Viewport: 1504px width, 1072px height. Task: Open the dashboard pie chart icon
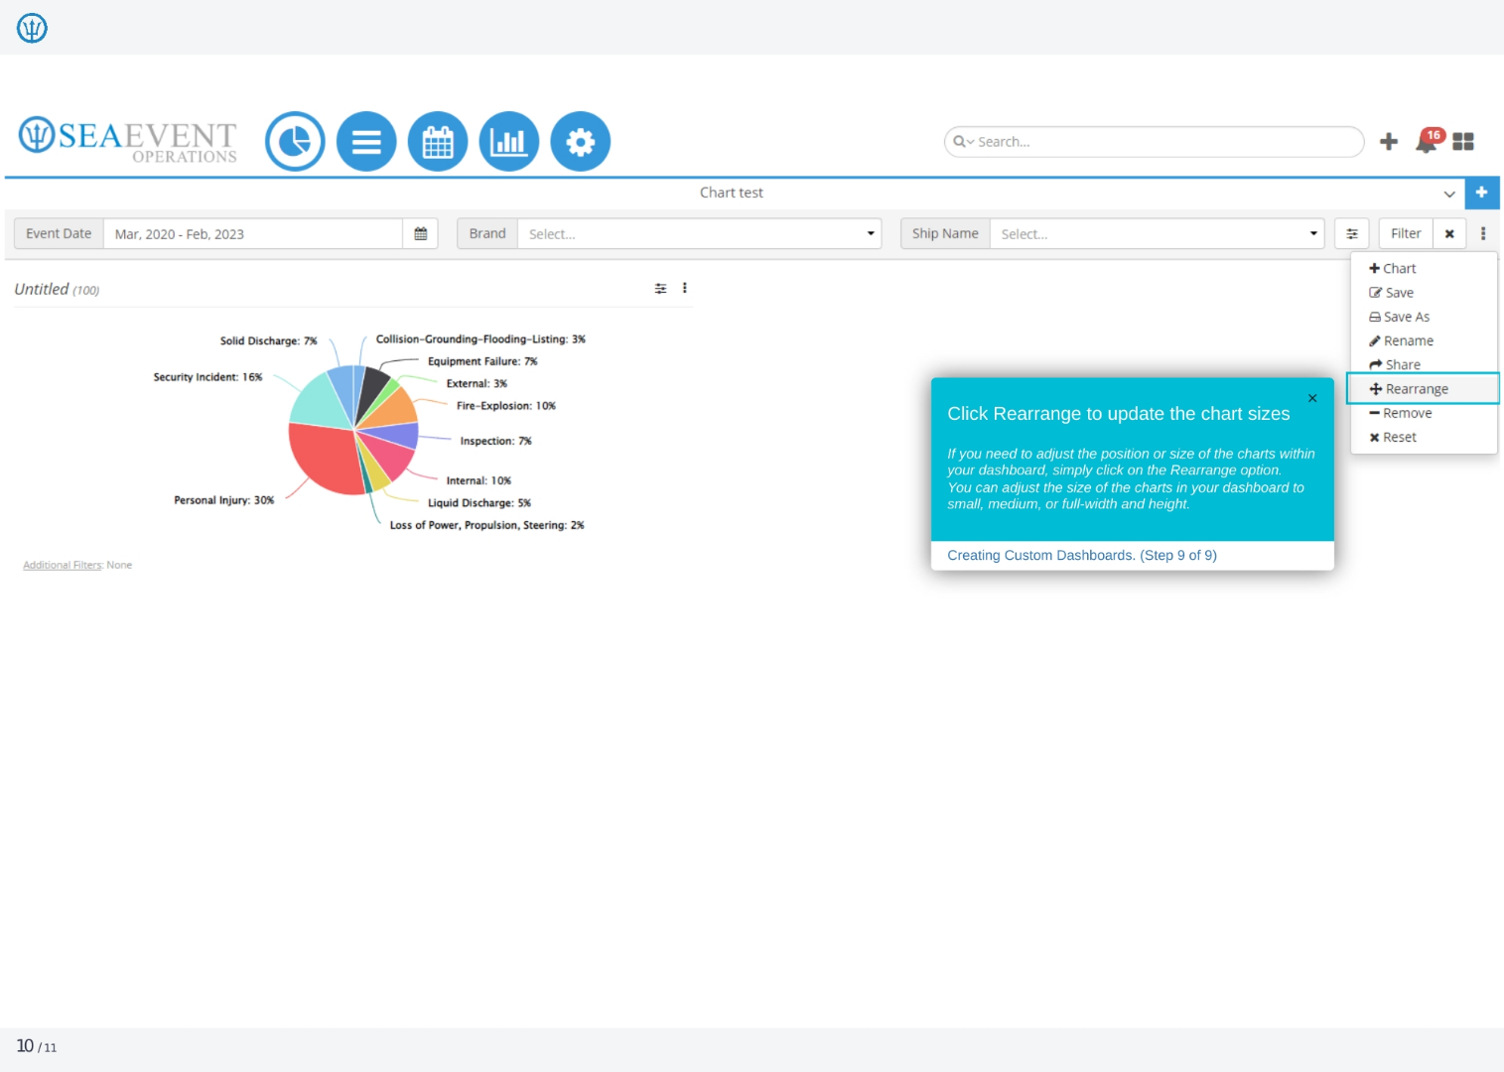[295, 142]
